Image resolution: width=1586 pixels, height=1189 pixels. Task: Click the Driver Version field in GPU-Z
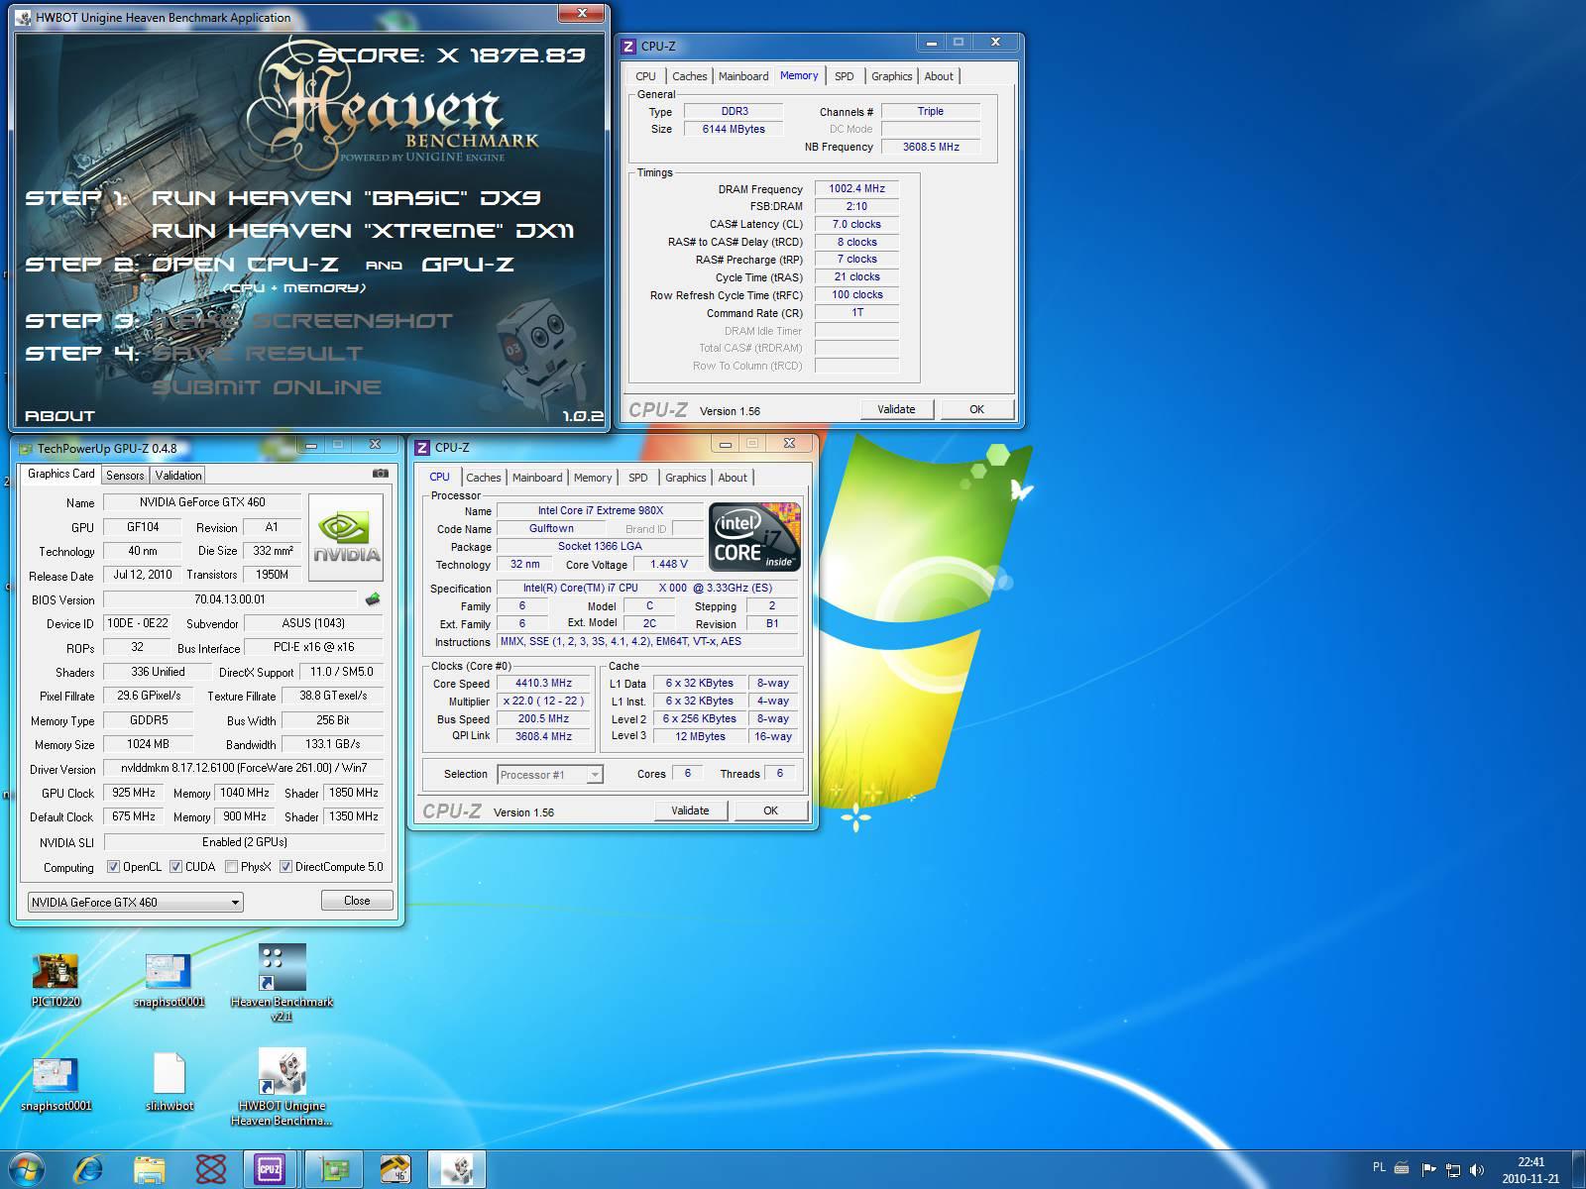point(244,768)
